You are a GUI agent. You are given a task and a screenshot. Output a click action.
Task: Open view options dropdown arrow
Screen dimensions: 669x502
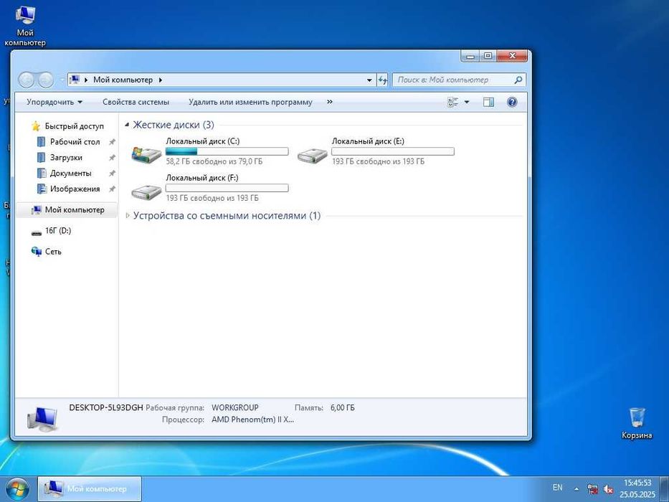[466, 102]
